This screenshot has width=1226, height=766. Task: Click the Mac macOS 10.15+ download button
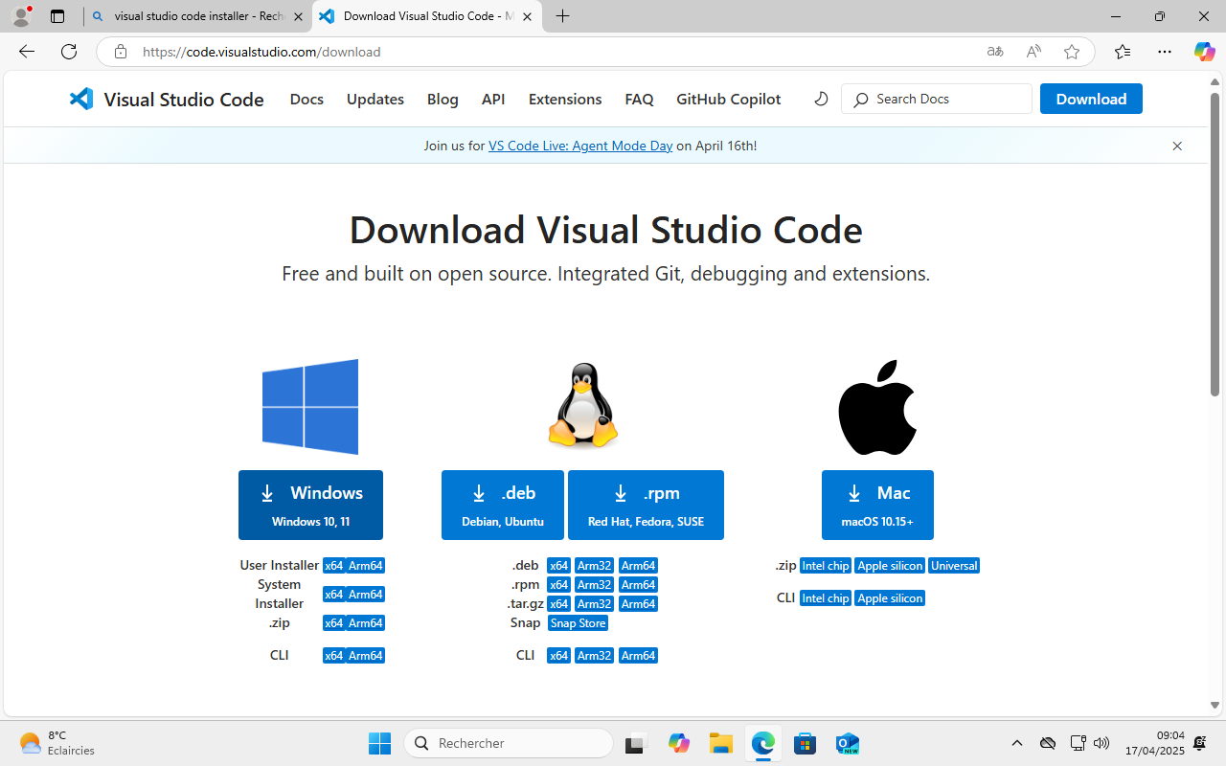coord(877,505)
